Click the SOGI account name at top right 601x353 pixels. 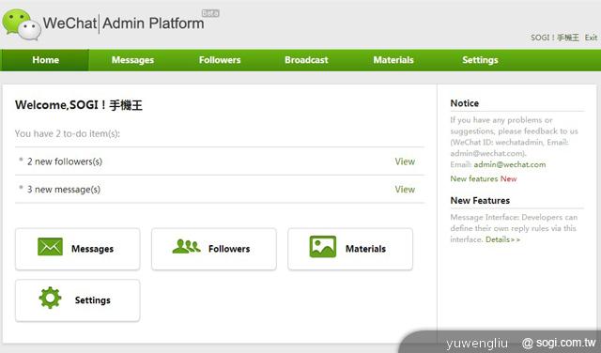[x=555, y=38]
